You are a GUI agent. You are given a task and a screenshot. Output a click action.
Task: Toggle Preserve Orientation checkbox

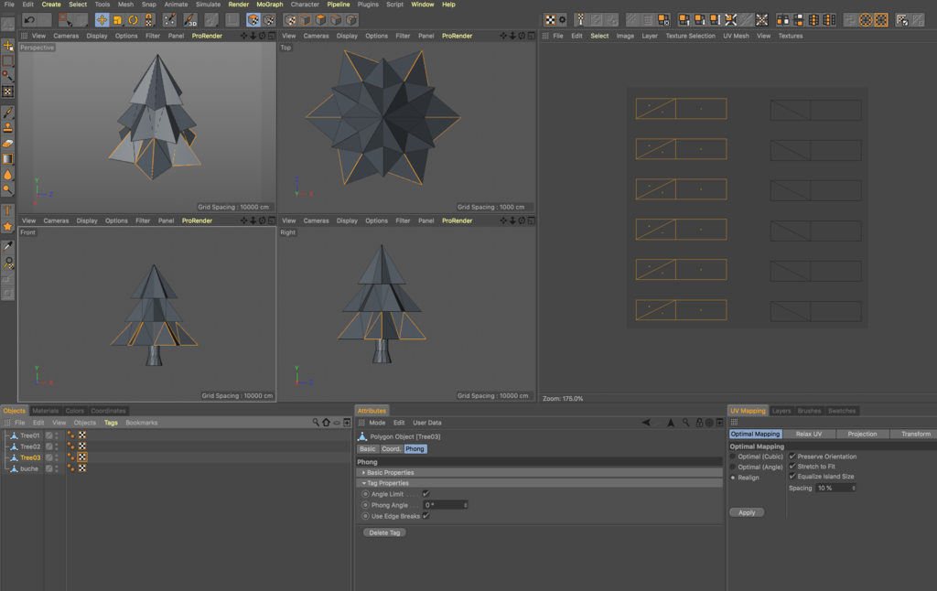click(792, 456)
